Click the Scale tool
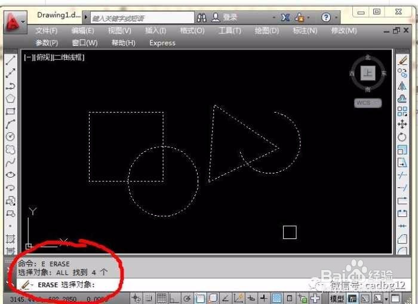The height and width of the screenshot is (304, 418). [402, 150]
